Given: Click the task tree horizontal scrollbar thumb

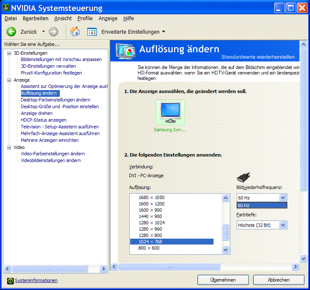Looking at the screenshot, I should point(50,269).
